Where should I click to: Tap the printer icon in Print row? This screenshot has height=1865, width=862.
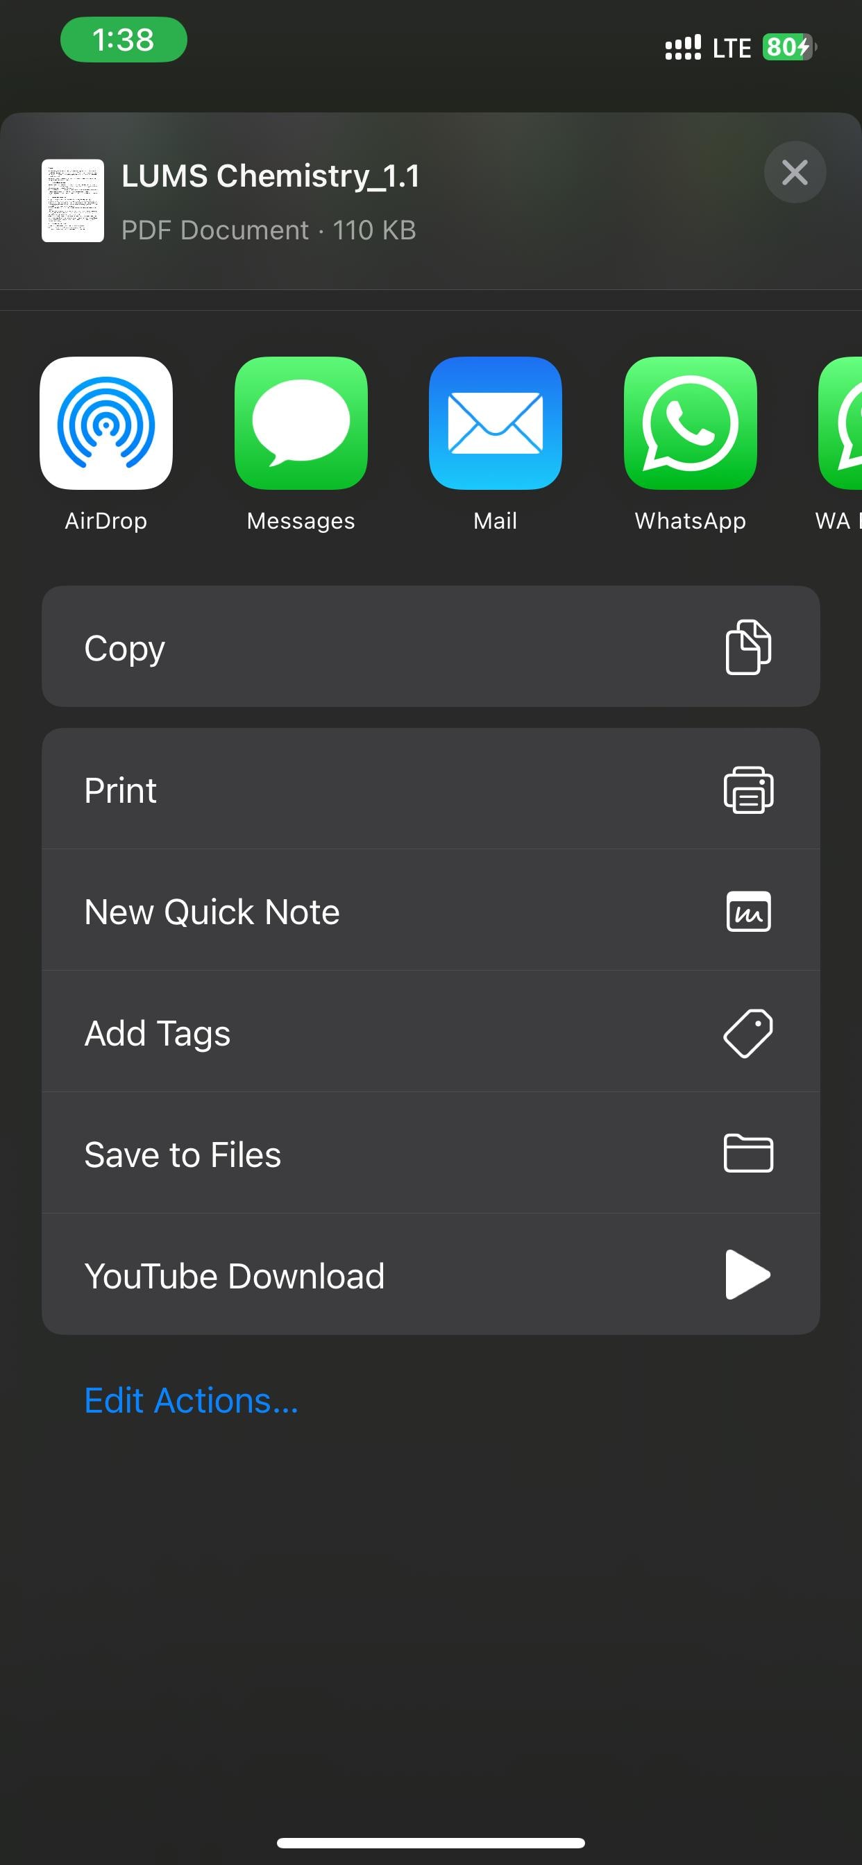click(748, 790)
